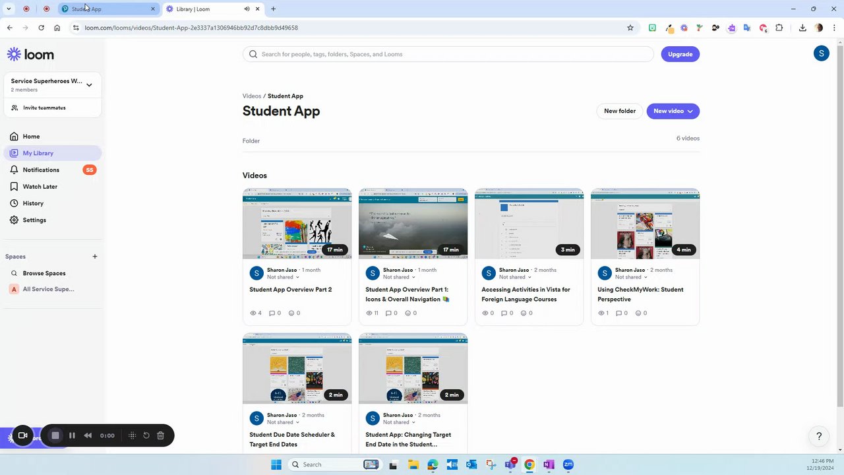Open Settings in the sidebar
Image resolution: width=844 pixels, height=475 pixels.
pos(53,220)
